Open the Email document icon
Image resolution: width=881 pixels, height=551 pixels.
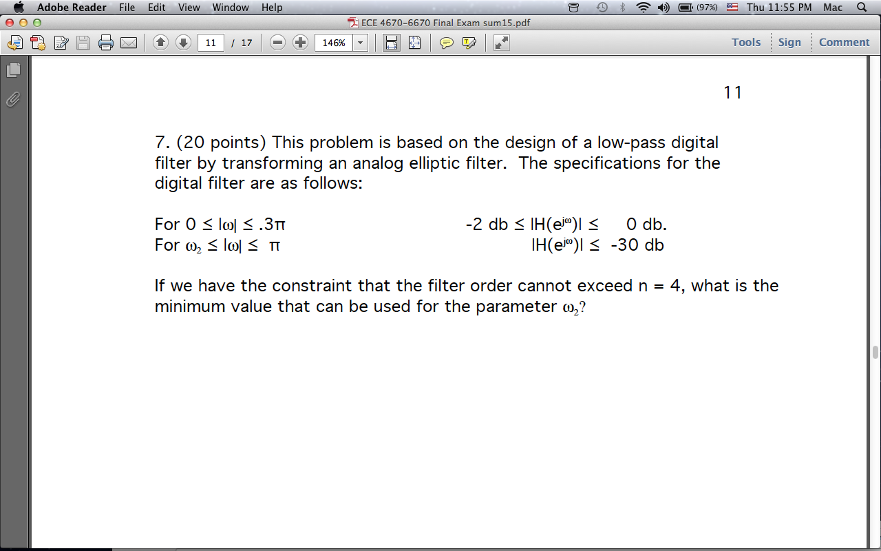coord(129,43)
